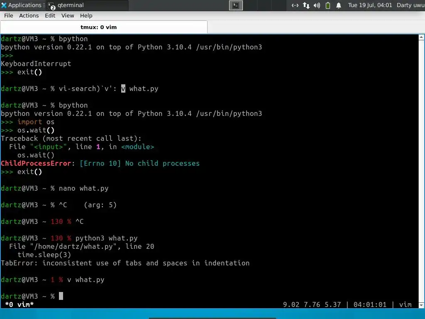Click the clock showing Tue 19 Jul, 04:01
Image resolution: width=425 pixels, height=319 pixels.
pyautogui.click(x=370, y=5)
